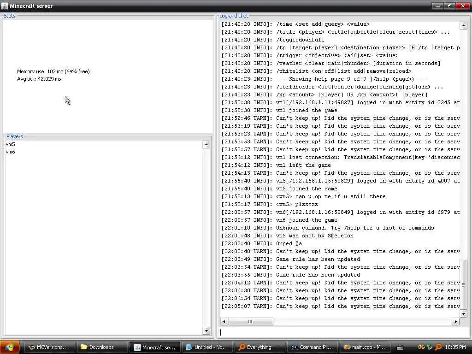Viewport: 472px width, 354px height.
Task: Click the command input field below the log
Action: pyautogui.click(x=343, y=332)
